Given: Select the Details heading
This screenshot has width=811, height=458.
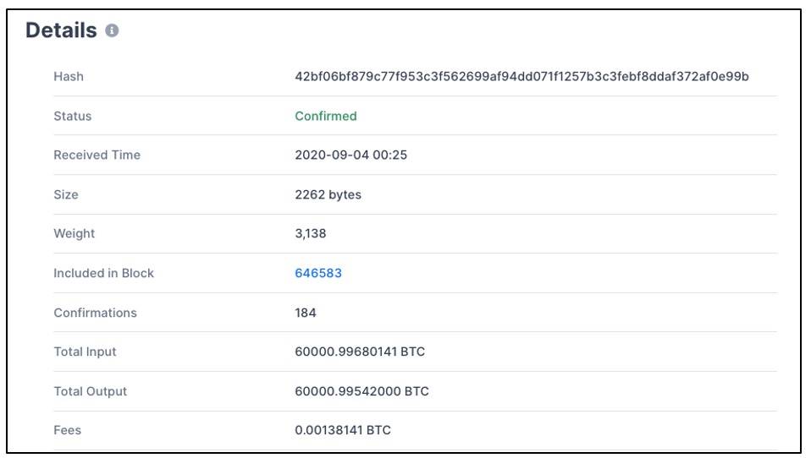Looking at the screenshot, I should pyautogui.click(x=61, y=31).
